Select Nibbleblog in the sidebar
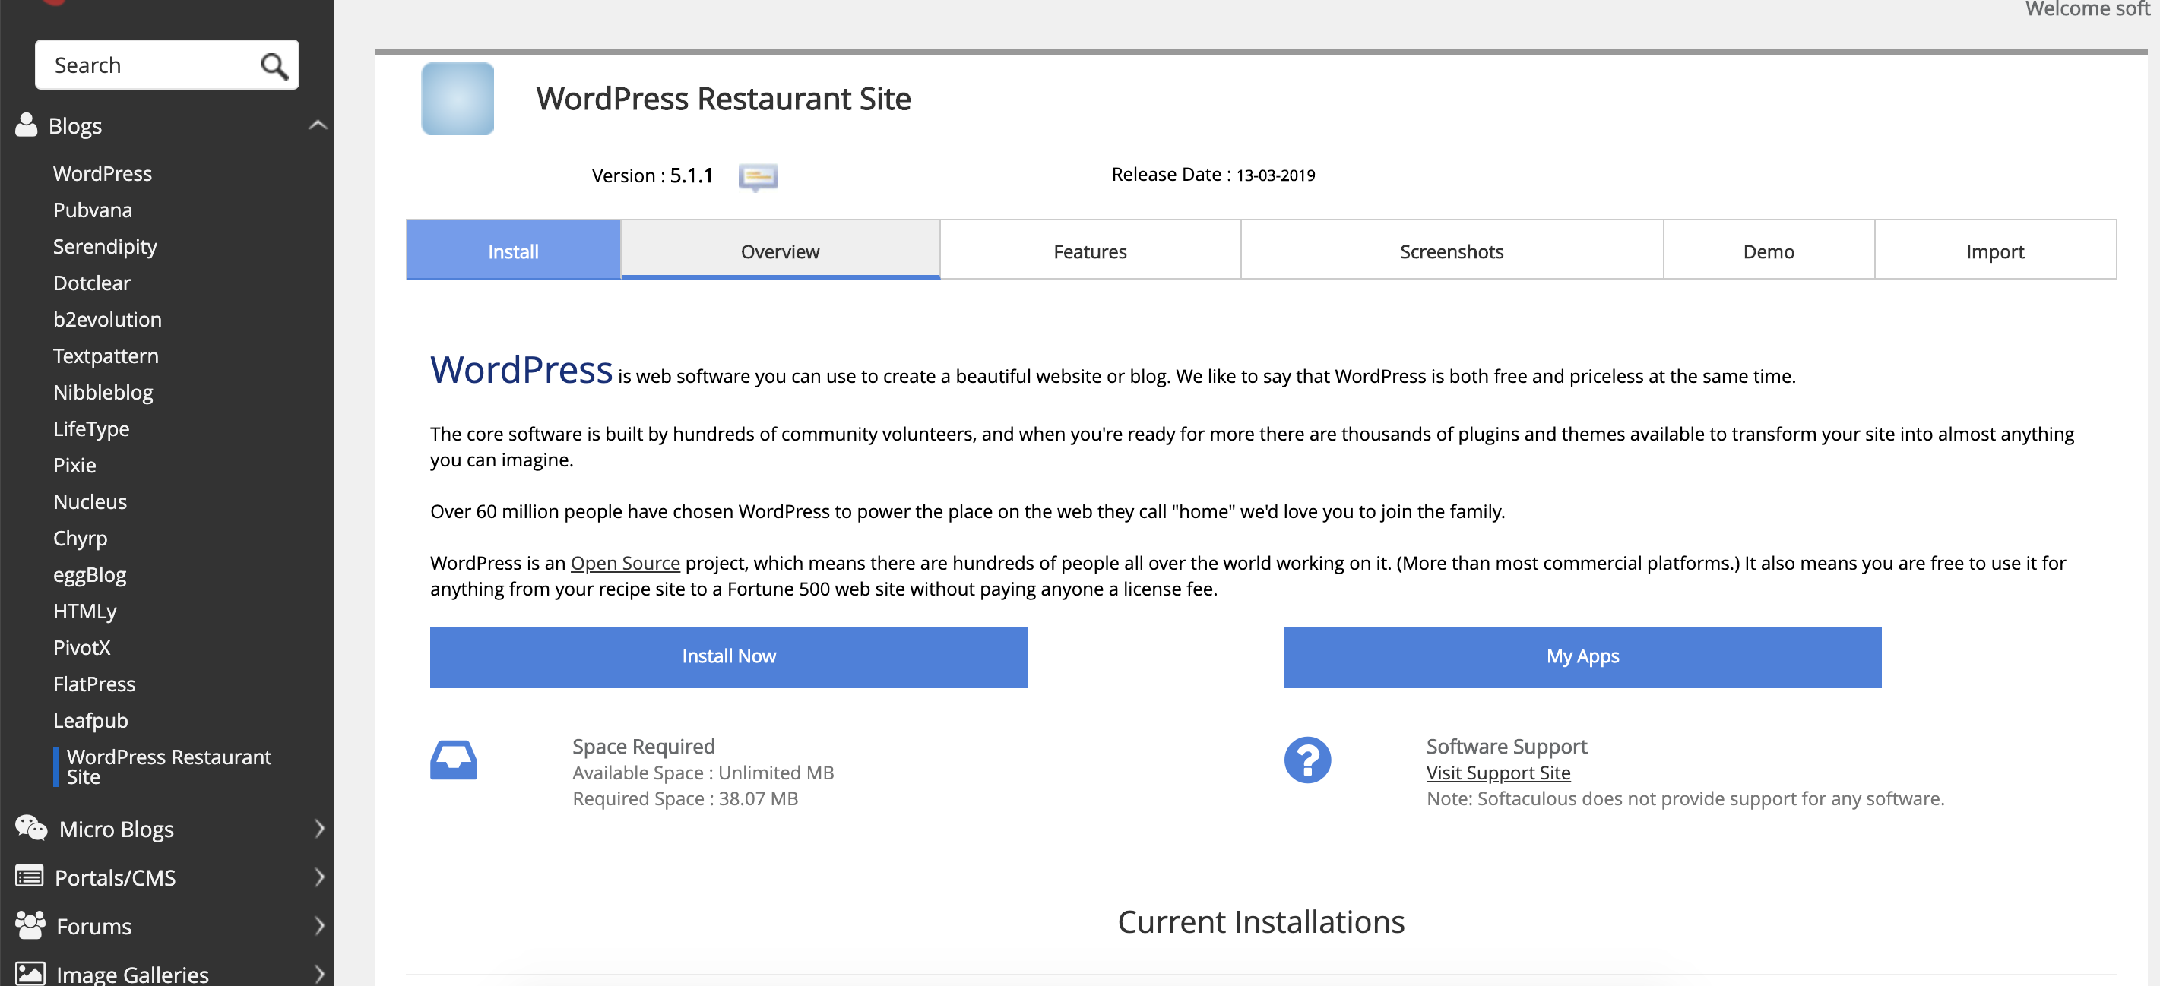 pos(103,392)
